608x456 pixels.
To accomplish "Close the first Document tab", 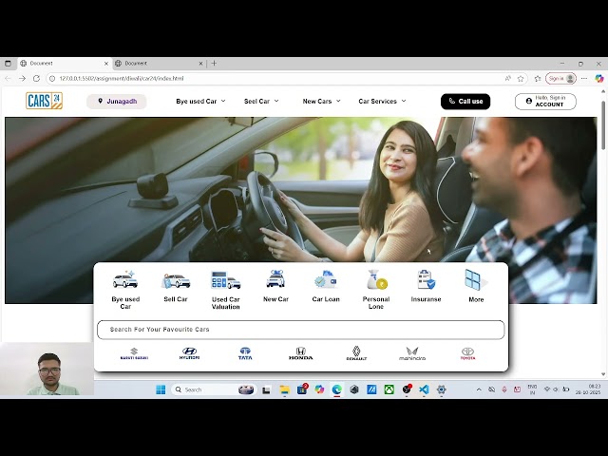I will [106, 64].
